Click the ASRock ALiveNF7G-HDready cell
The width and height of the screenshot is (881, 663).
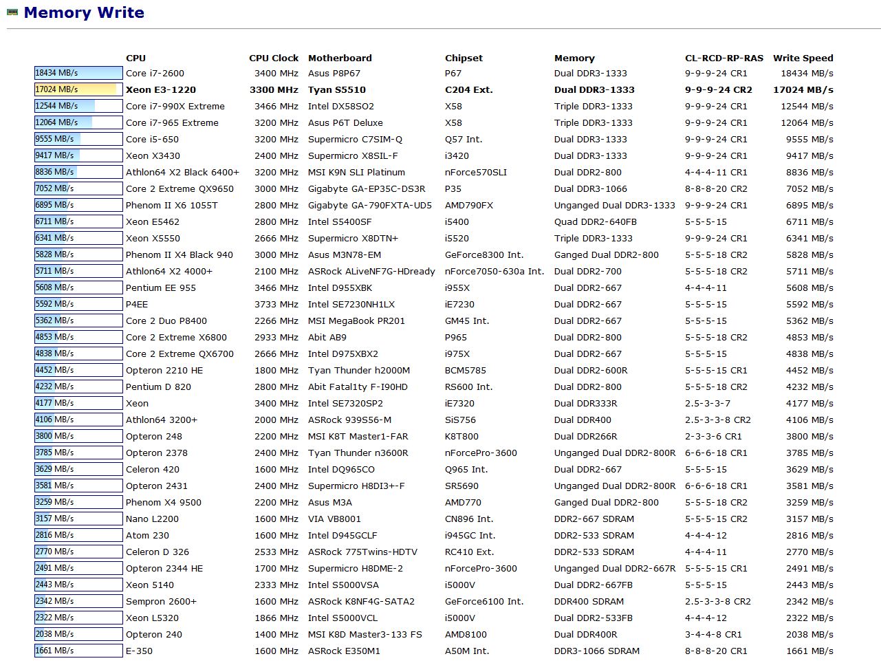click(x=371, y=271)
